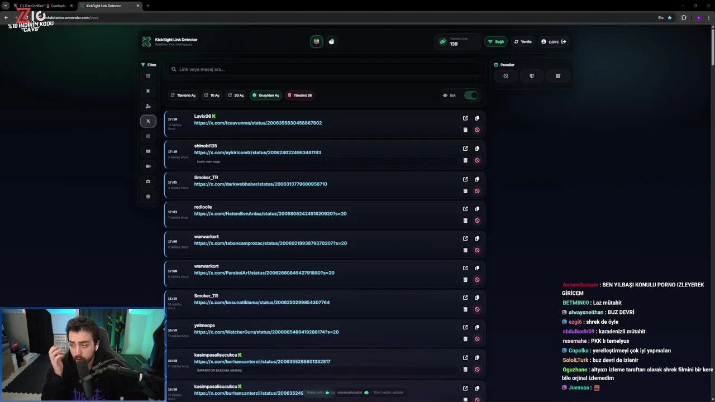Click the Bağlı connection status button

click(x=495, y=42)
